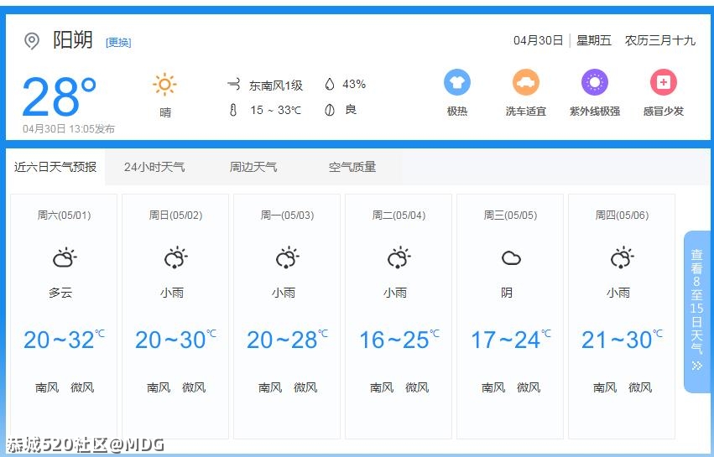Viewport: 714px width, 457px height.
Task: Click the wind icon beside 东南风1级
Action: coord(233,85)
